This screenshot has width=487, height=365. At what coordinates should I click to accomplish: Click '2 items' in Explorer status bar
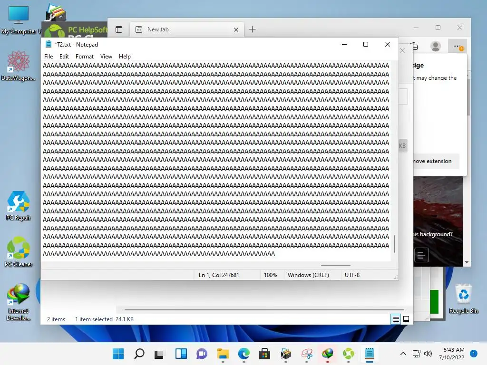point(56,319)
